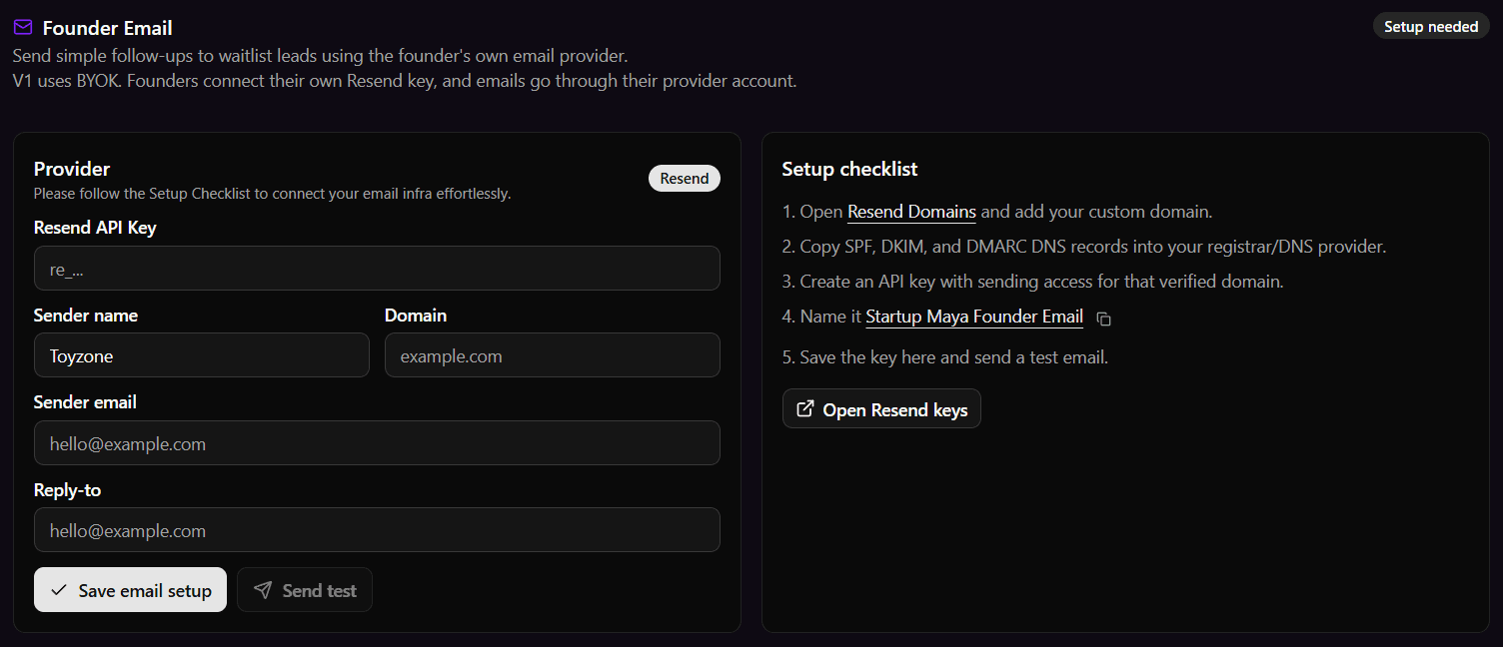Focus the Sender email field
The image size is (1503, 647).
pos(377,442)
